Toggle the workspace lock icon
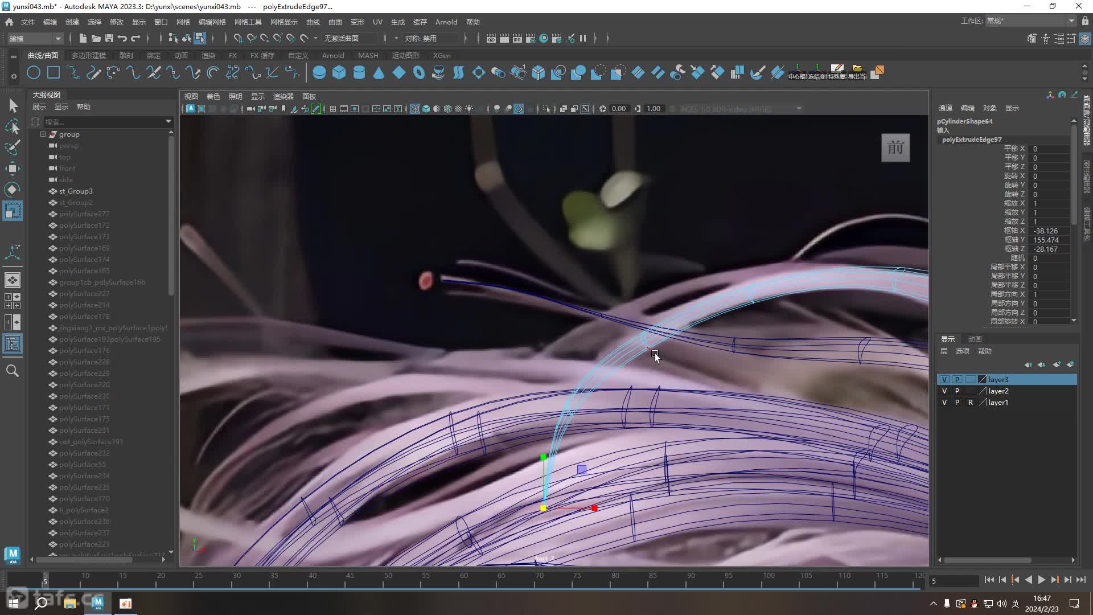The image size is (1093, 615). 1085,21
